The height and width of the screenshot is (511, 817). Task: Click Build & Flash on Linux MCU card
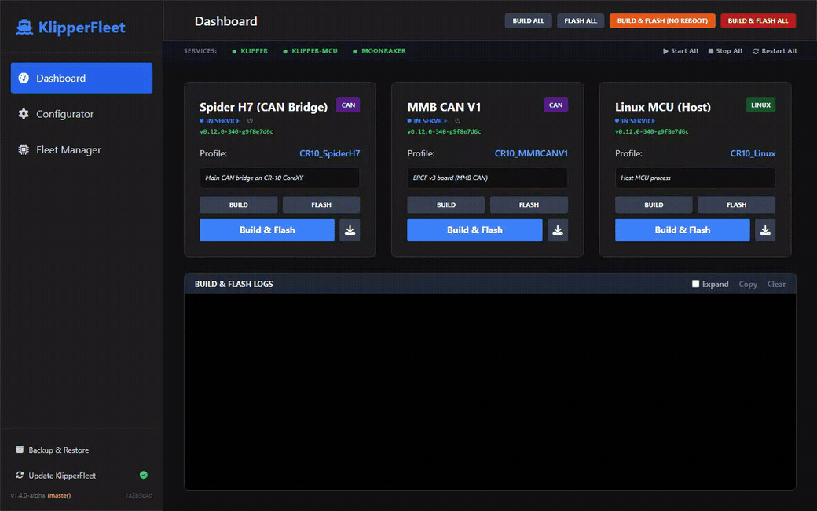tap(682, 230)
